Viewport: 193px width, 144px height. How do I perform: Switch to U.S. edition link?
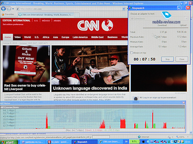[36, 21]
